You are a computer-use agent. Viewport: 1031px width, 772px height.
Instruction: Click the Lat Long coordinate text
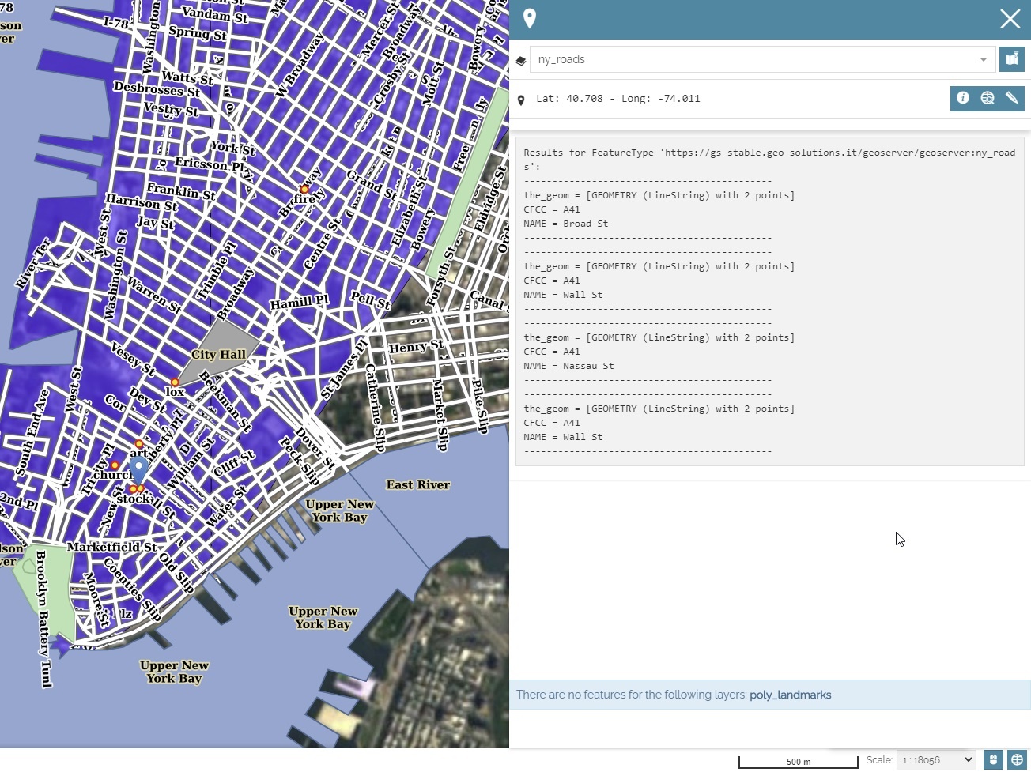tap(618, 99)
